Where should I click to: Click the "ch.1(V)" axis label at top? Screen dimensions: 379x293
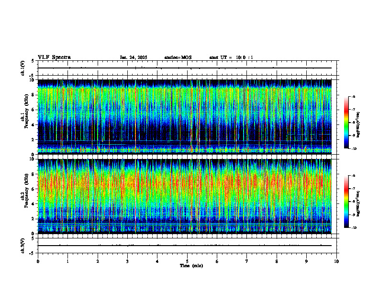[22, 68]
